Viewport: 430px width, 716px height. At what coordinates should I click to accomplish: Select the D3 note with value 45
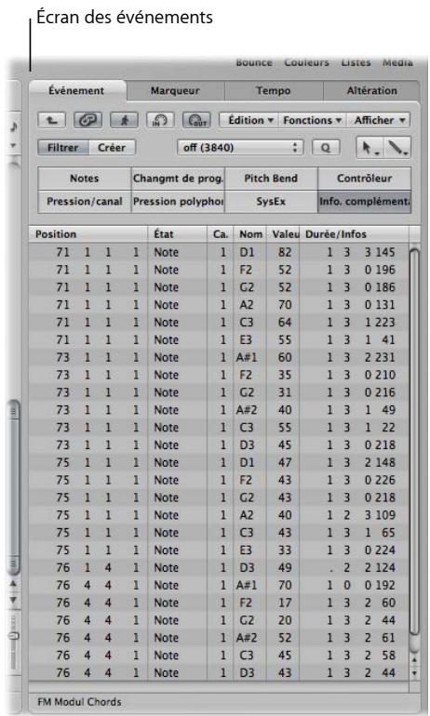[219, 444]
